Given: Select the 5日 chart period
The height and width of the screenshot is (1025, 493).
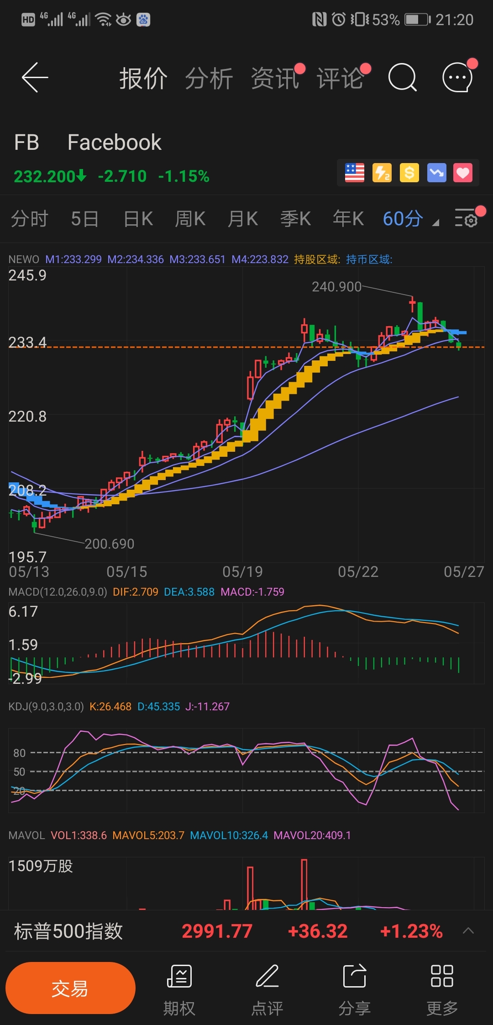Looking at the screenshot, I should click(85, 219).
